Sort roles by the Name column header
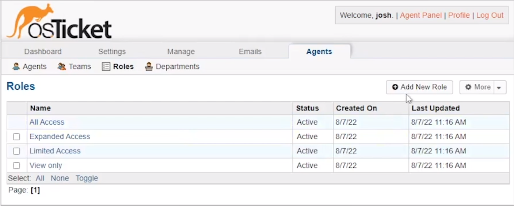 (40, 108)
